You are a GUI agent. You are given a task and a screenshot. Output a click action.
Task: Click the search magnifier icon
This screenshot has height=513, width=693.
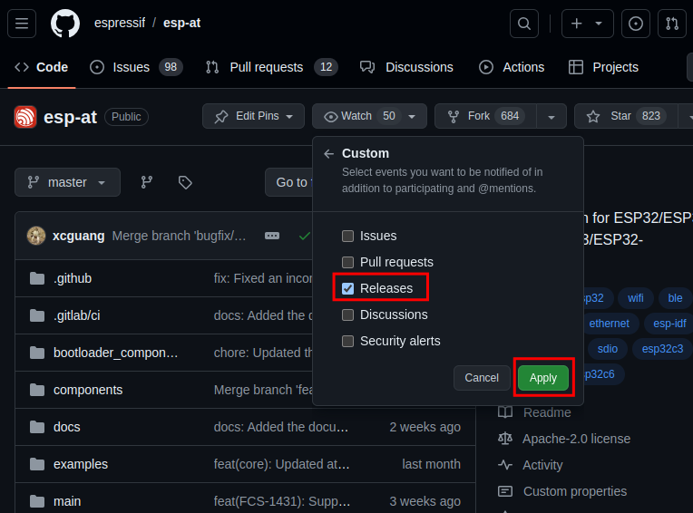523,24
